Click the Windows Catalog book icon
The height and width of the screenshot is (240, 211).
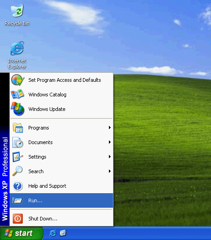pyautogui.click(x=17, y=95)
